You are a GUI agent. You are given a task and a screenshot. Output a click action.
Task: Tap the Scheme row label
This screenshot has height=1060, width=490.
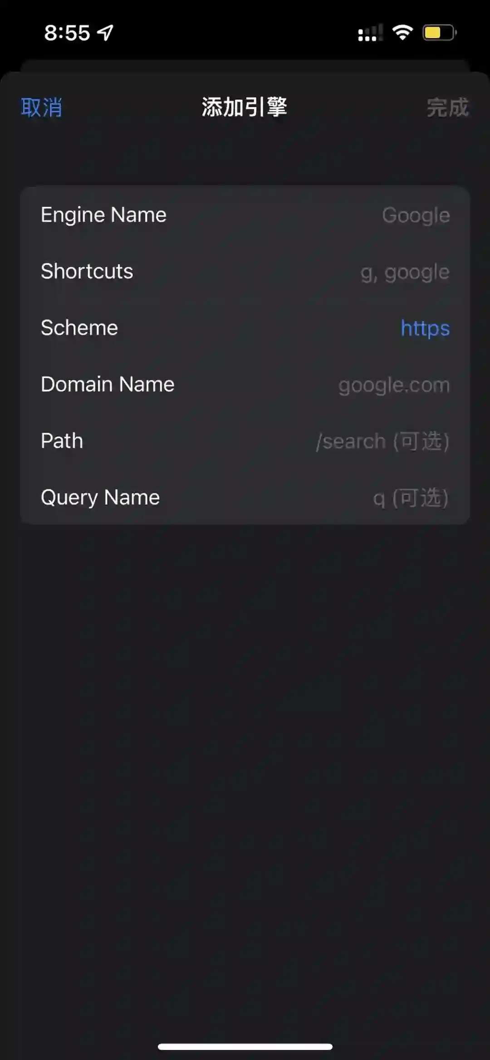pyautogui.click(x=79, y=327)
